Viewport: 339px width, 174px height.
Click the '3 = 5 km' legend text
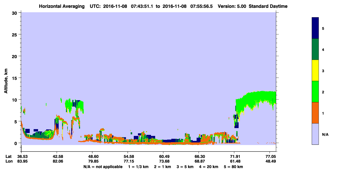tap(185, 167)
